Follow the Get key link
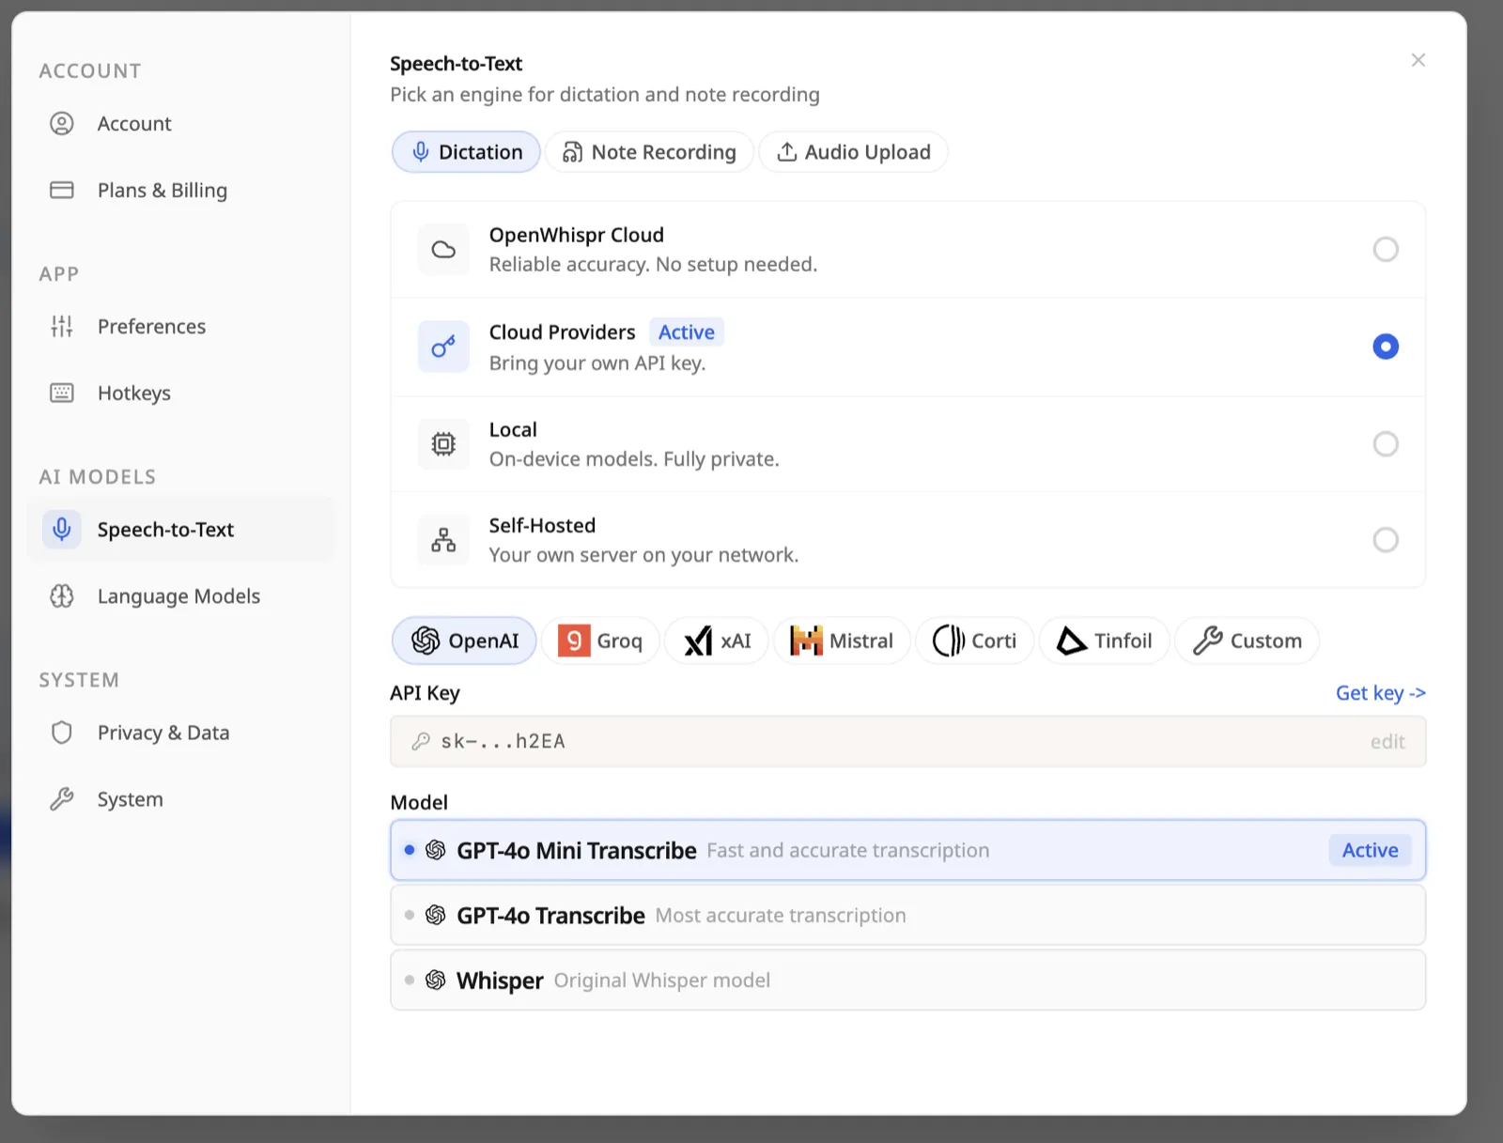 1380,693
